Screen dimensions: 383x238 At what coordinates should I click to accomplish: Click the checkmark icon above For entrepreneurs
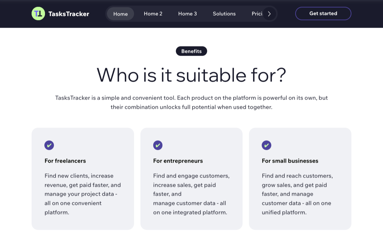158,145
